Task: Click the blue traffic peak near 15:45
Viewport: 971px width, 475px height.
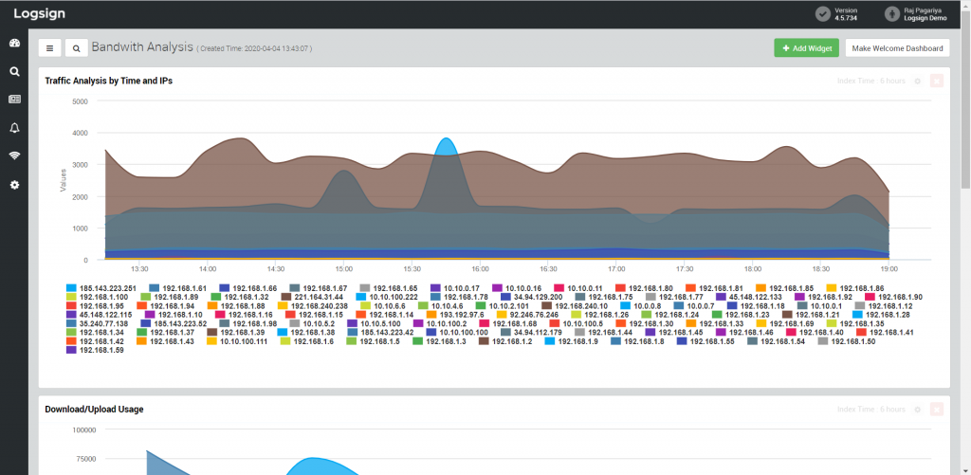Action: click(445, 145)
